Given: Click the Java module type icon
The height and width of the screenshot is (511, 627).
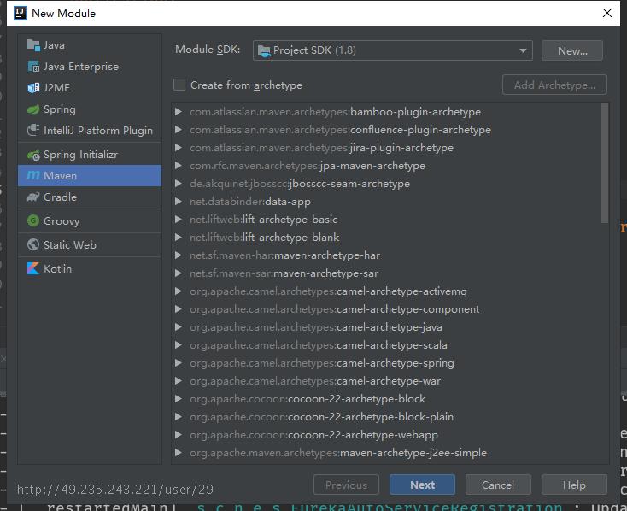Looking at the screenshot, I should 33,45.
